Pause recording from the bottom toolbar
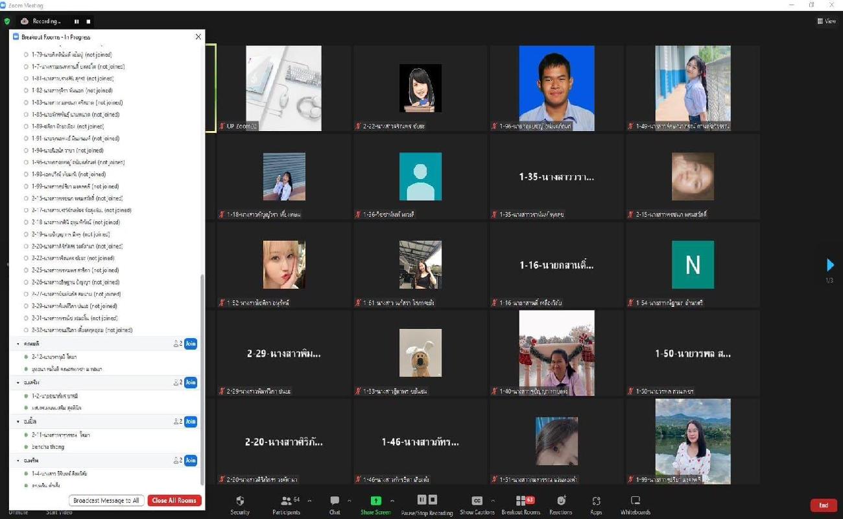This screenshot has width=843, height=519. point(421,500)
